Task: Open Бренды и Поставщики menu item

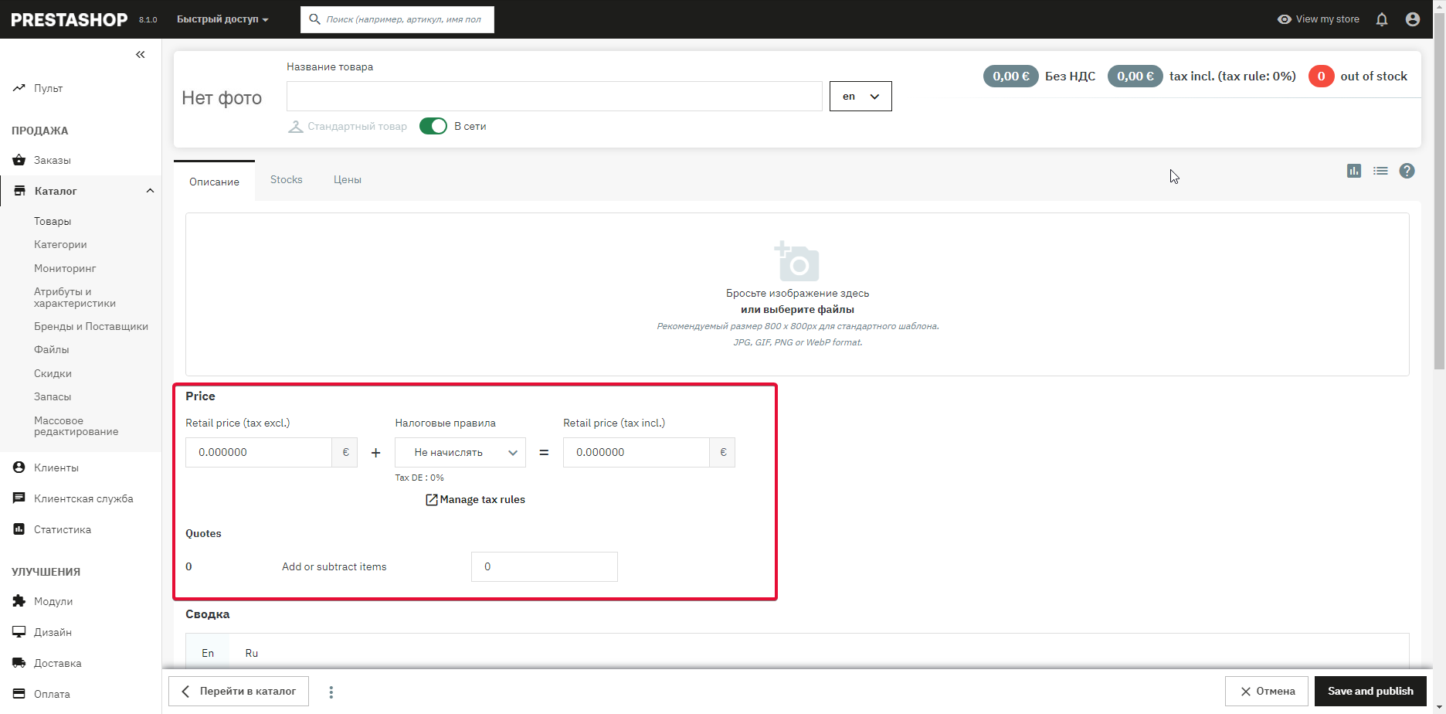Action: pyautogui.click(x=91, y=326)
